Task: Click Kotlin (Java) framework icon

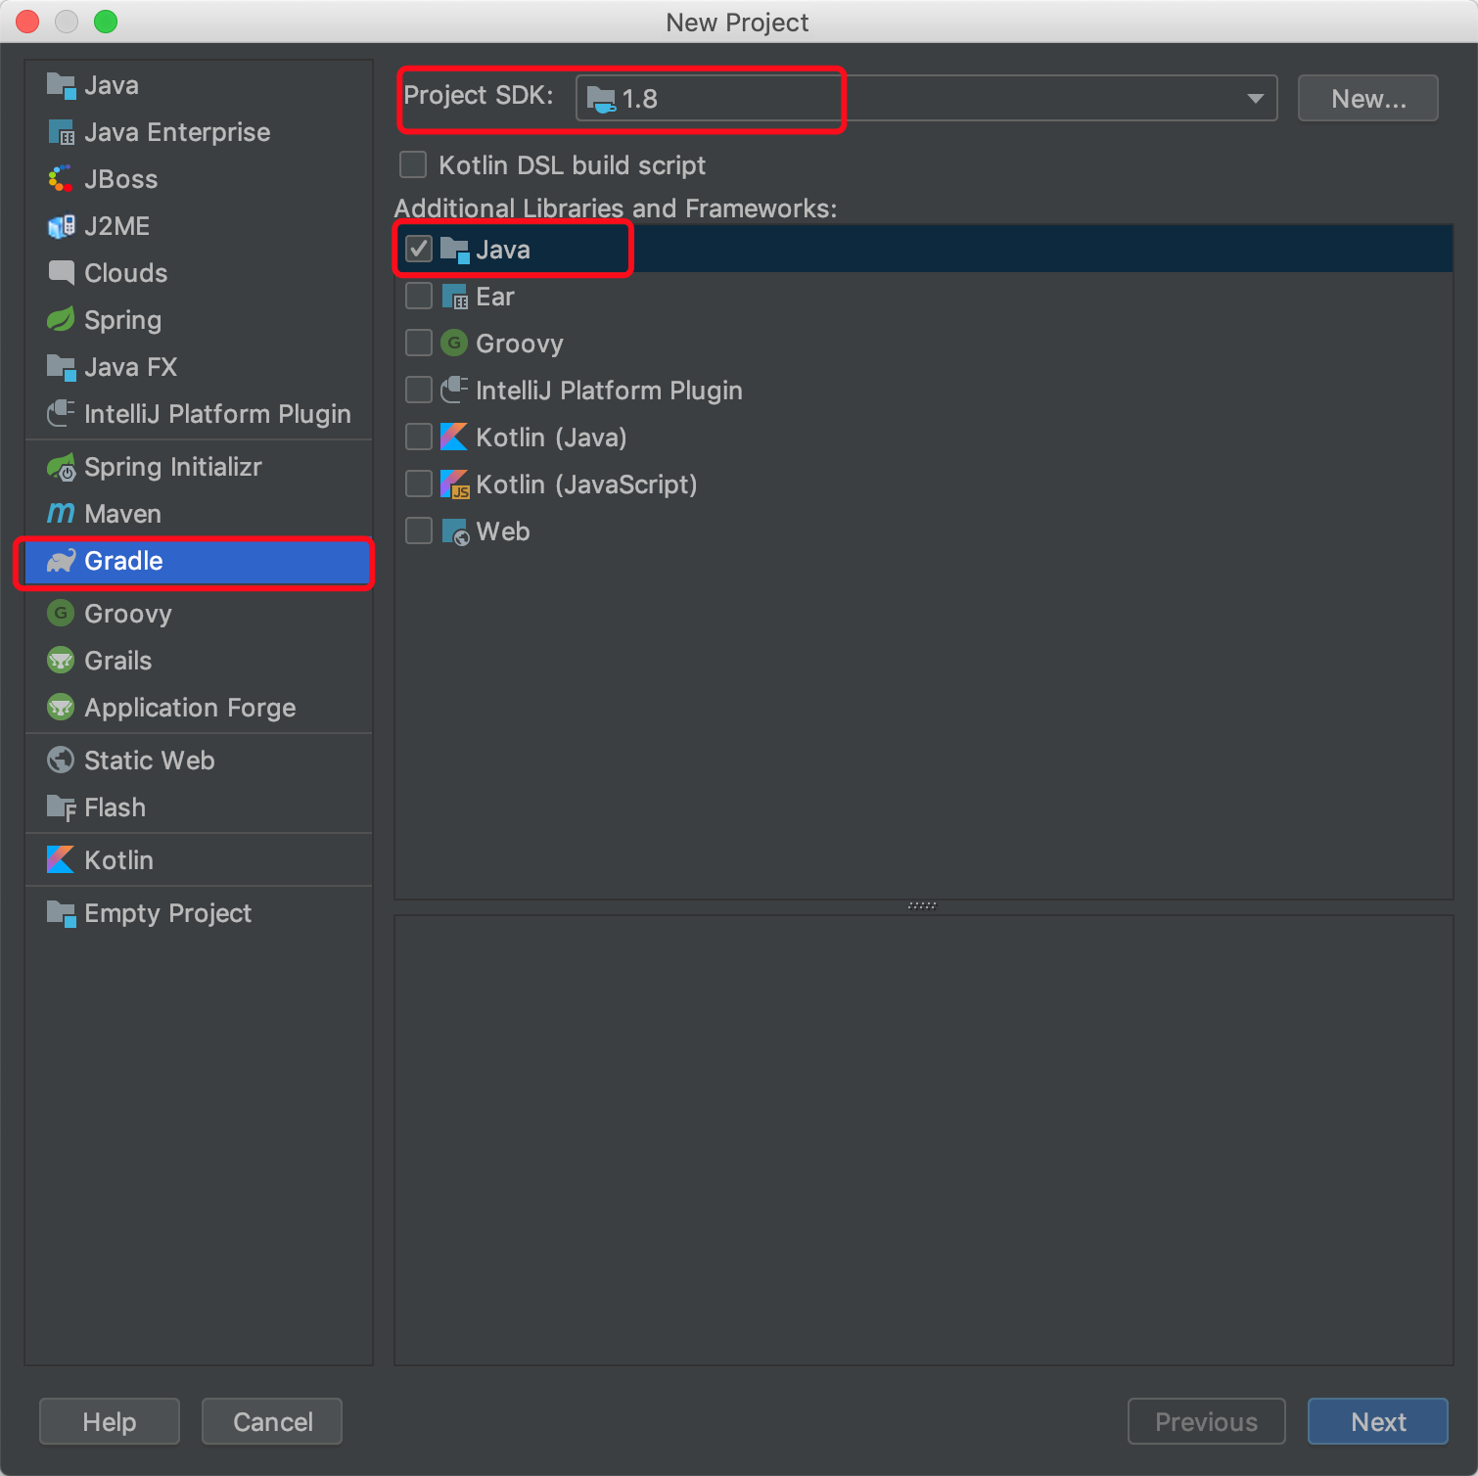Action: pos(454,437)
